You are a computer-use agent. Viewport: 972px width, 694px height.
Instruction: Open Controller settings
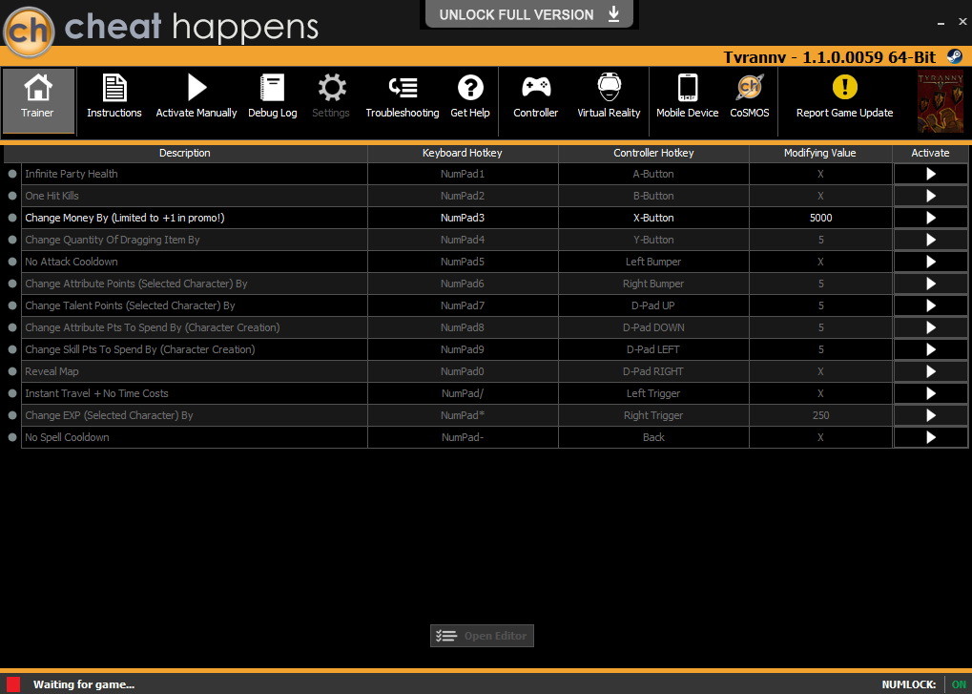pyautogui.click(x=535, y=96)
